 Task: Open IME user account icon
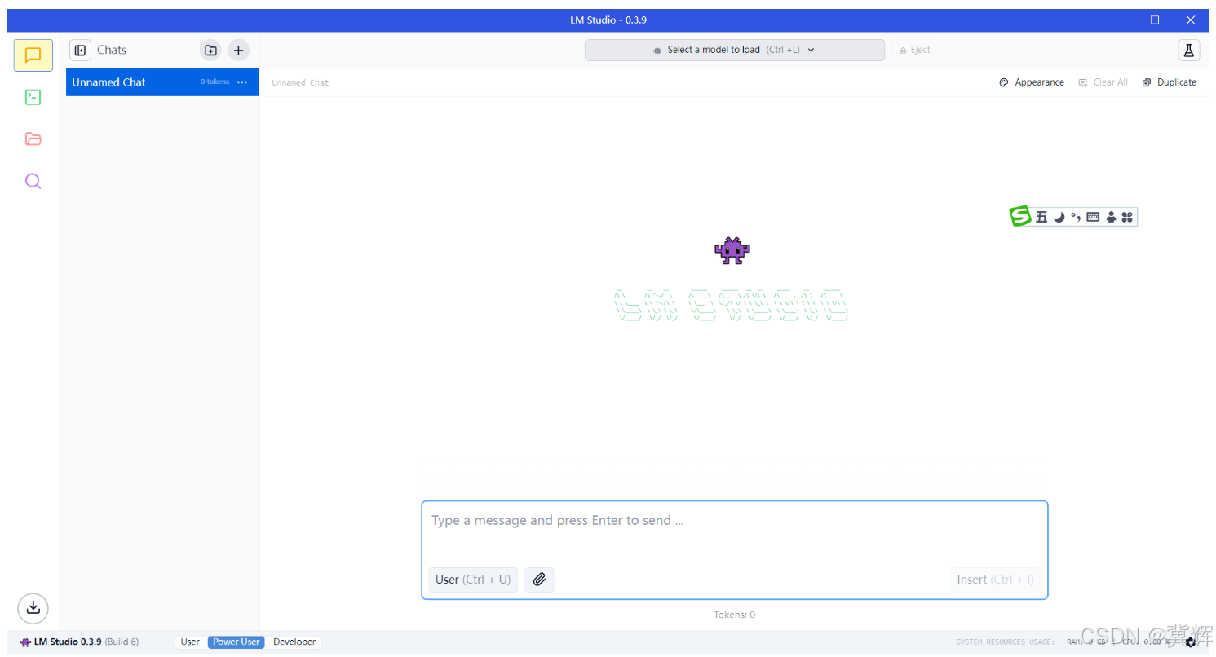coord(1111,217)
